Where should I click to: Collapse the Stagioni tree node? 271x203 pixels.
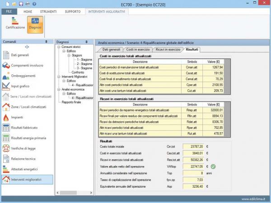[x=69, y=55]
